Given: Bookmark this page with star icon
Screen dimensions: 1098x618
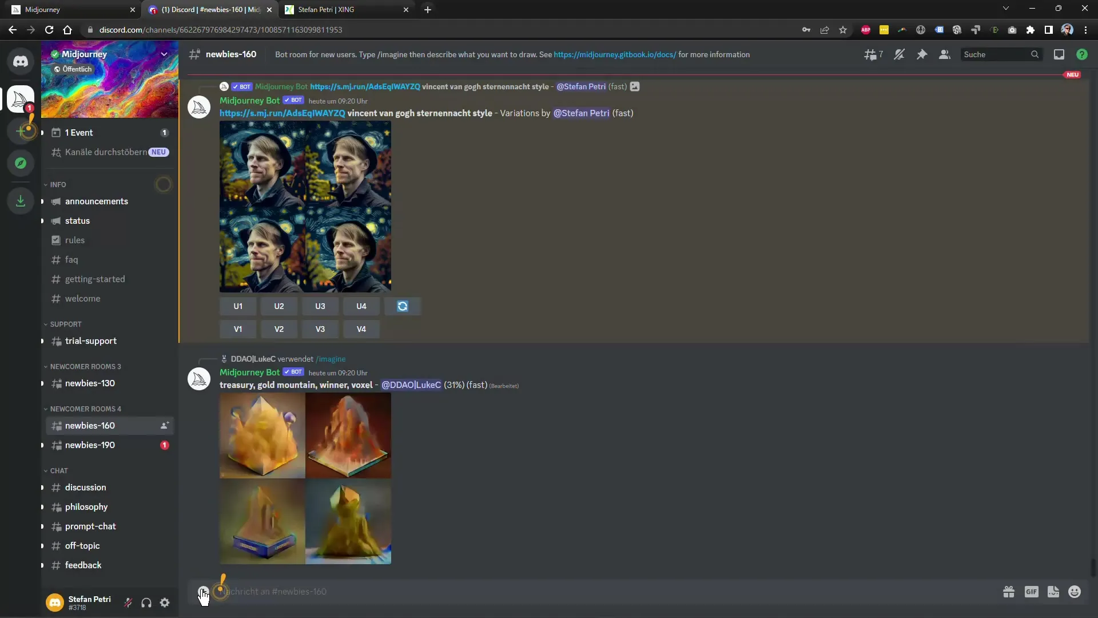Looking at the screenshot, I should click(843, 30).
